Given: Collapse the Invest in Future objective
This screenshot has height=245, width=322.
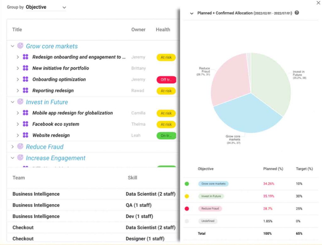Looking at the screenshot, I should [x=13, y=102].
